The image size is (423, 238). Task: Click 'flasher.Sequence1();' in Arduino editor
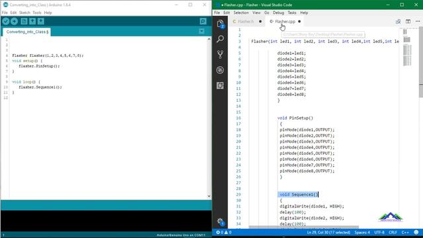(40, 87)
